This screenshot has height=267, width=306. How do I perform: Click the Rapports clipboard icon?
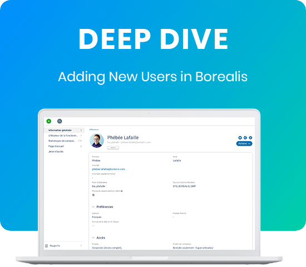click(46, 246)
